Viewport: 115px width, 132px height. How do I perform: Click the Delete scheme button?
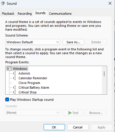[x=96, y=42]
